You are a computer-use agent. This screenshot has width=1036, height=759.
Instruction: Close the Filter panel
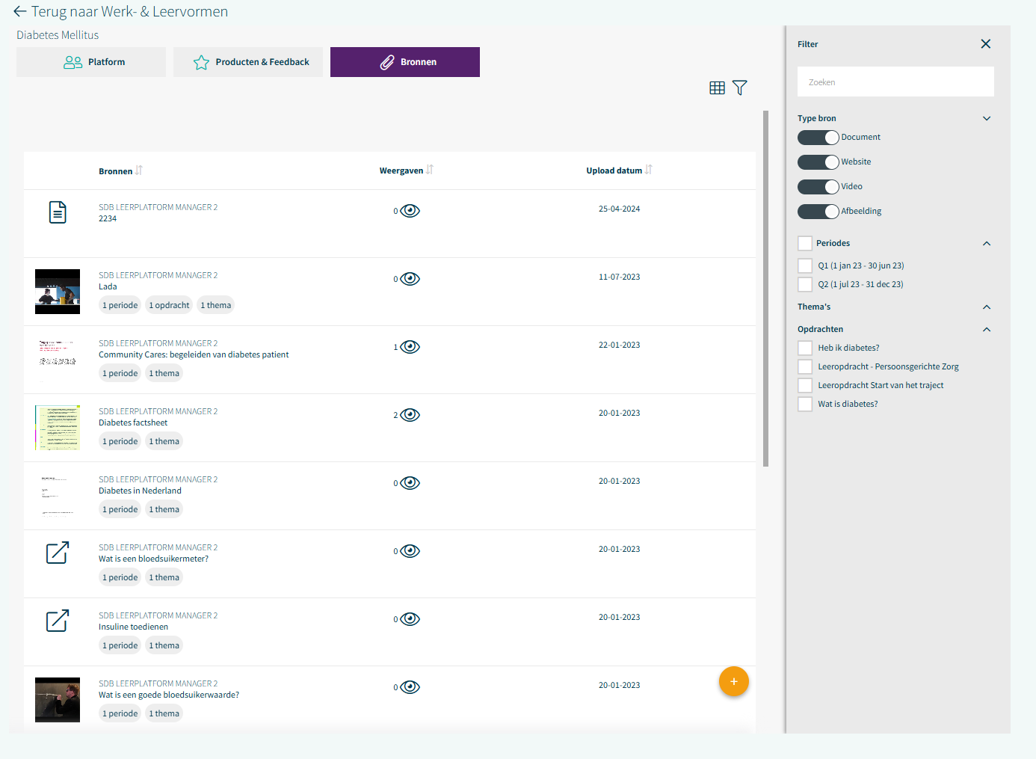coord(985,44)
